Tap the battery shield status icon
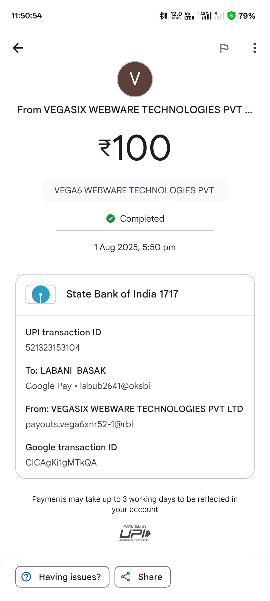The image size is (270, 601). click(x=231, y=16)
